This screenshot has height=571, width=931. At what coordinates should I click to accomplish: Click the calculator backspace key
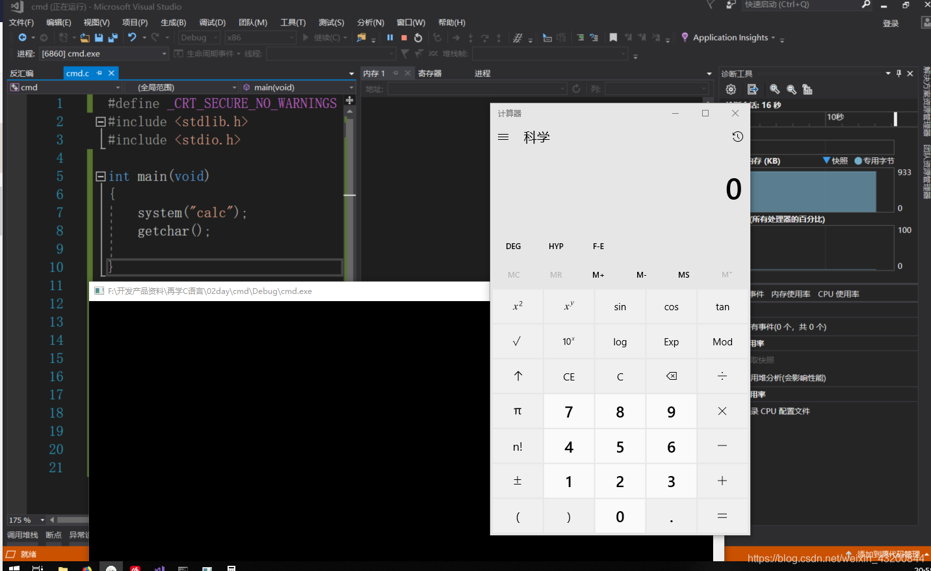672,376
